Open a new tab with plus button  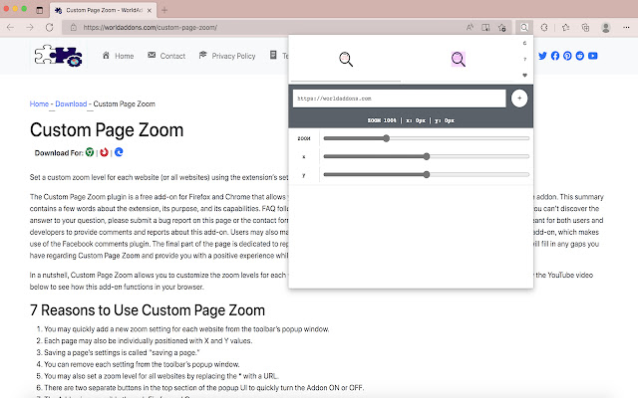(x=164, y=10)
